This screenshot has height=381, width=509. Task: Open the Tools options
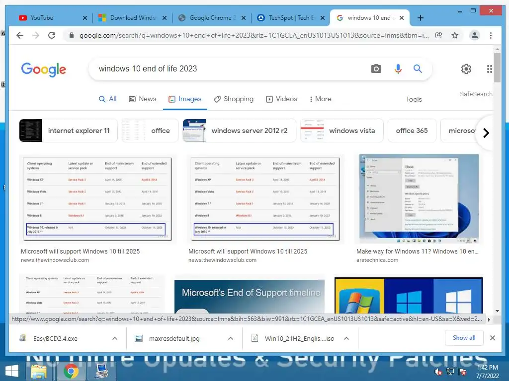(x=414, y=99)
